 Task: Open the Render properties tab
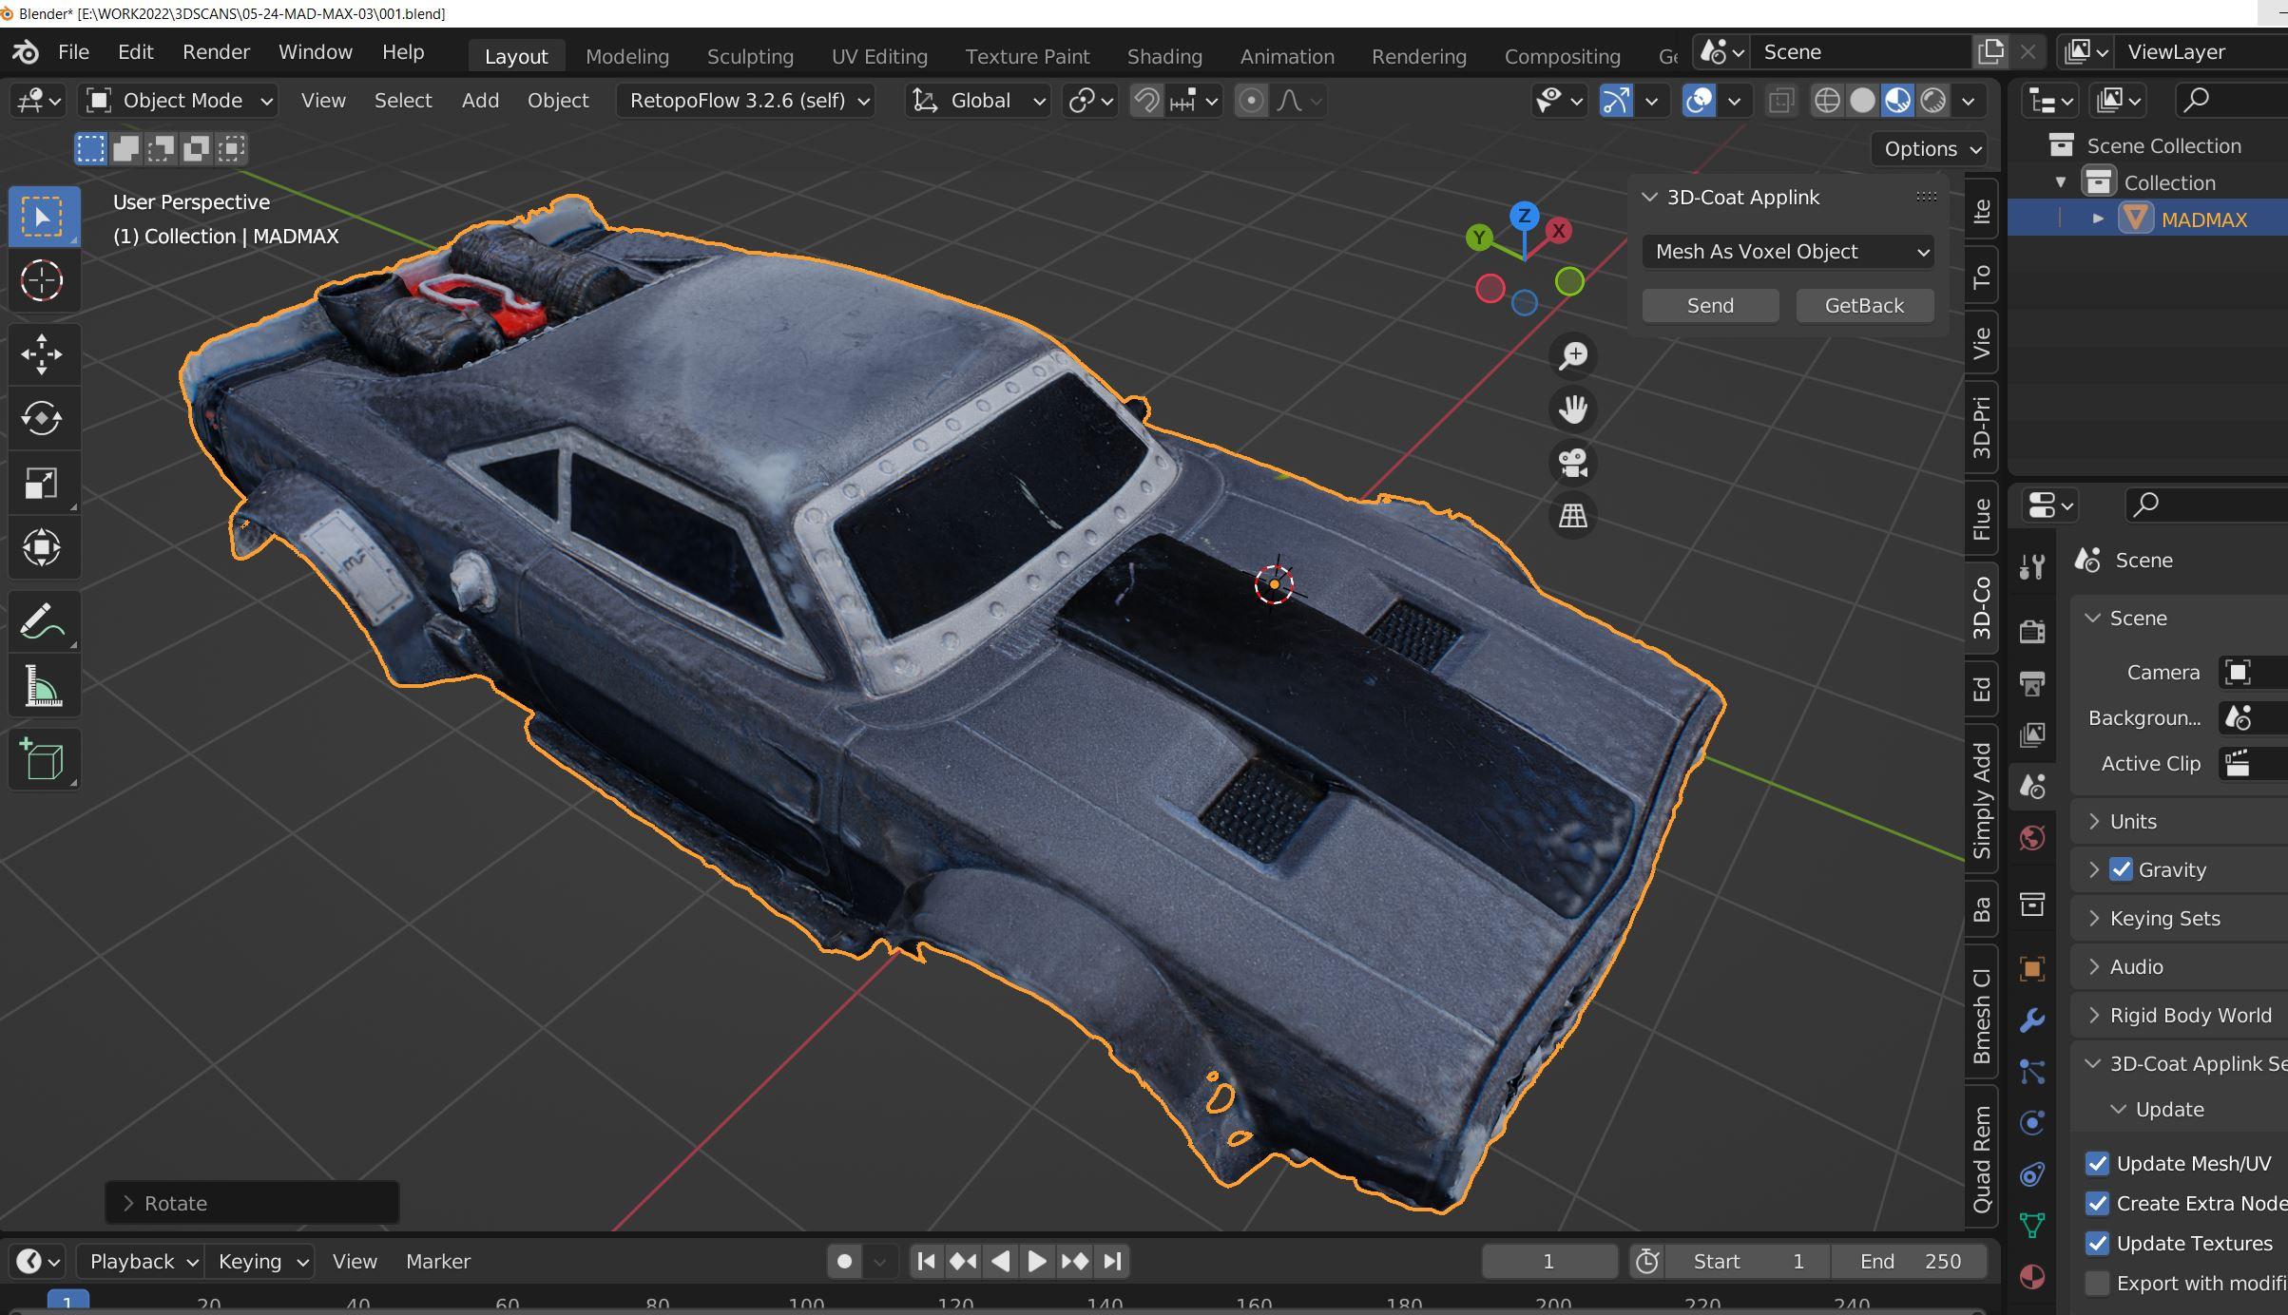coord(2032,631)
